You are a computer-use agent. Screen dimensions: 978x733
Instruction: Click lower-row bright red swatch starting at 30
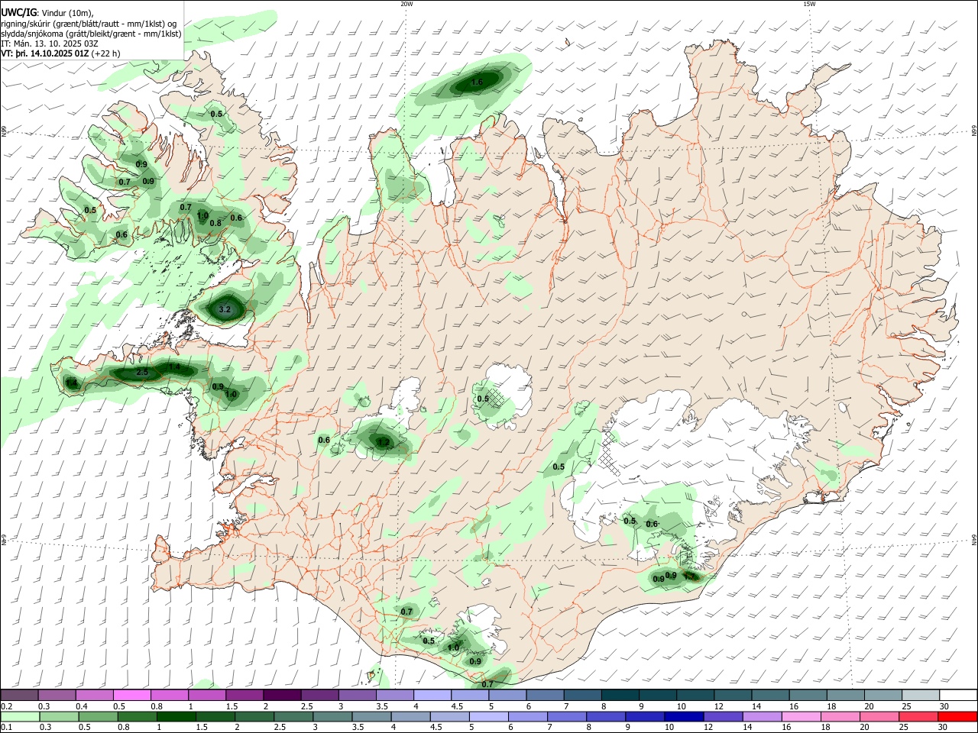[x=957, y=716]
